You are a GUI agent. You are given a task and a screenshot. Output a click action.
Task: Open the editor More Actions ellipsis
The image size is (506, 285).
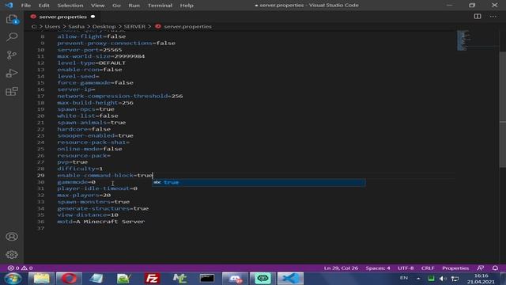(x=493, y=17)
